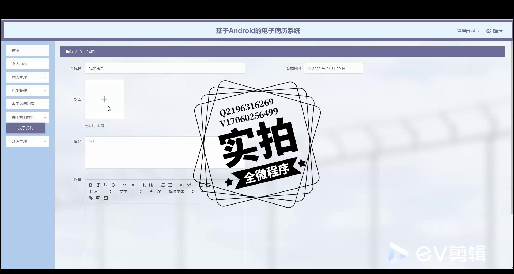Apply subscript formatting
Viewport: 514px width, 274px height.
tap(182, 185)
